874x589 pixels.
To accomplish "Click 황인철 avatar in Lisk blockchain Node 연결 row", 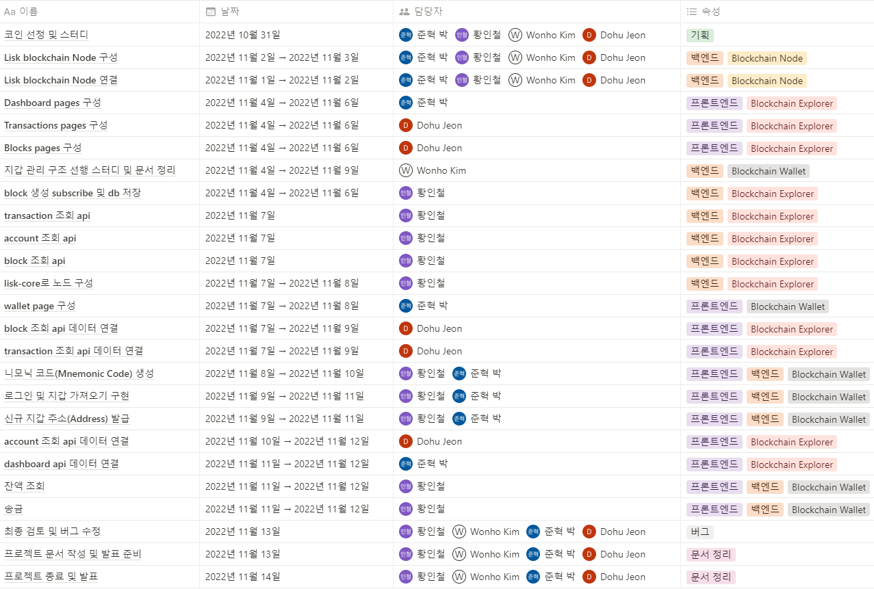I will [x=462, y=80].
